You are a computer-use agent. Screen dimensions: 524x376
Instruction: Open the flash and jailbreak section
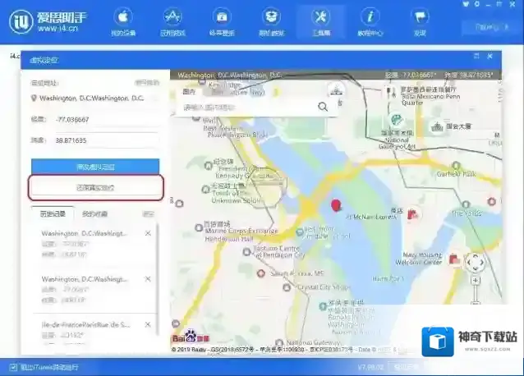(x=272, y=22)
